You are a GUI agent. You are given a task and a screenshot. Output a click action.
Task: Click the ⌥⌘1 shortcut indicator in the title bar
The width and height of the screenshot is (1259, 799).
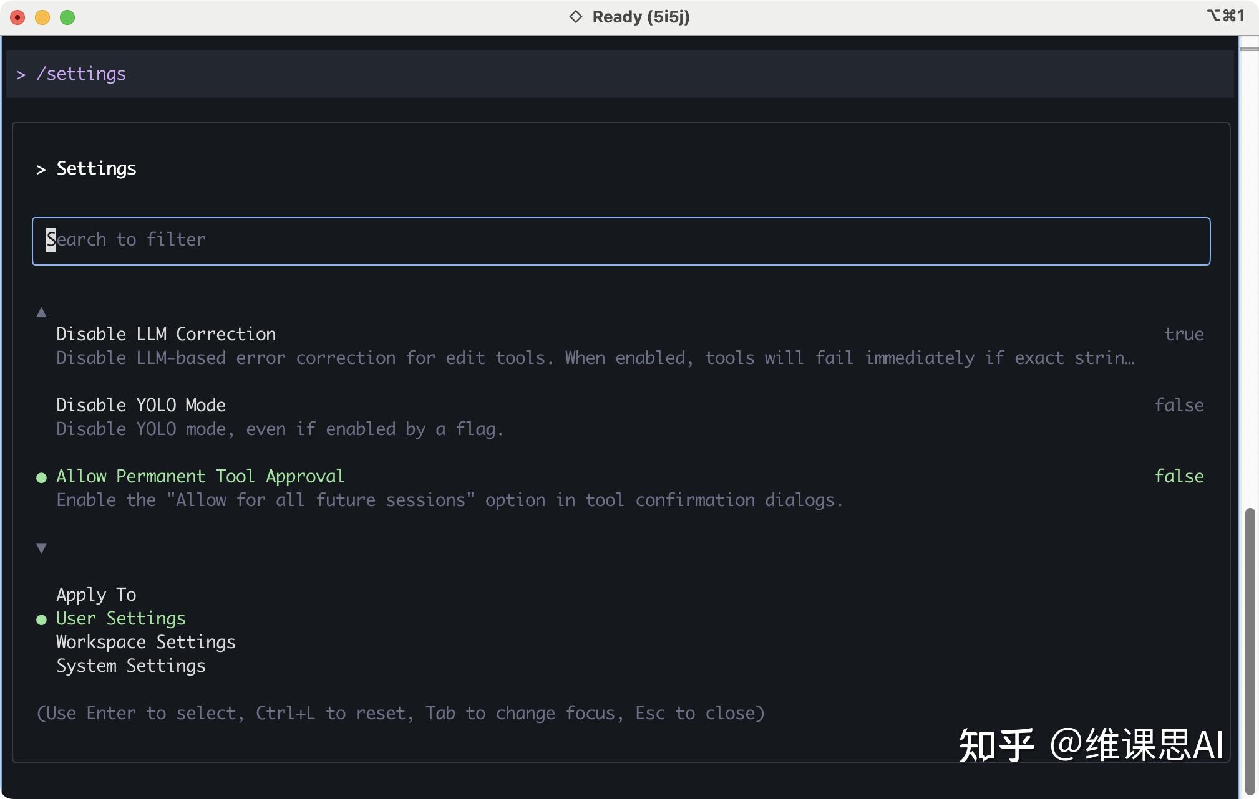[1225, 16]
